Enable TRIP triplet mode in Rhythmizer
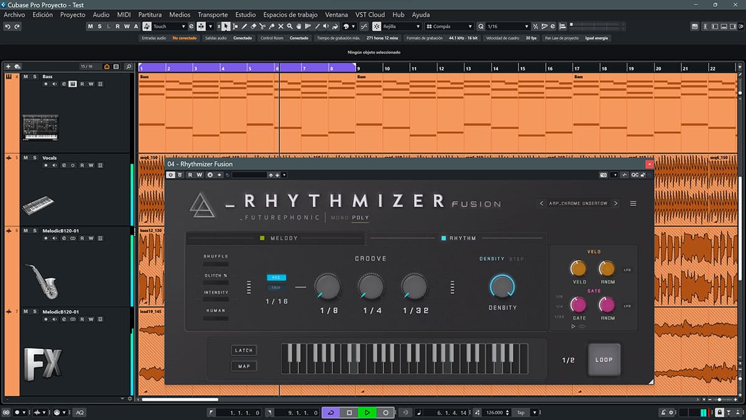This screenshot has height=420, width=746. (276, 287)
